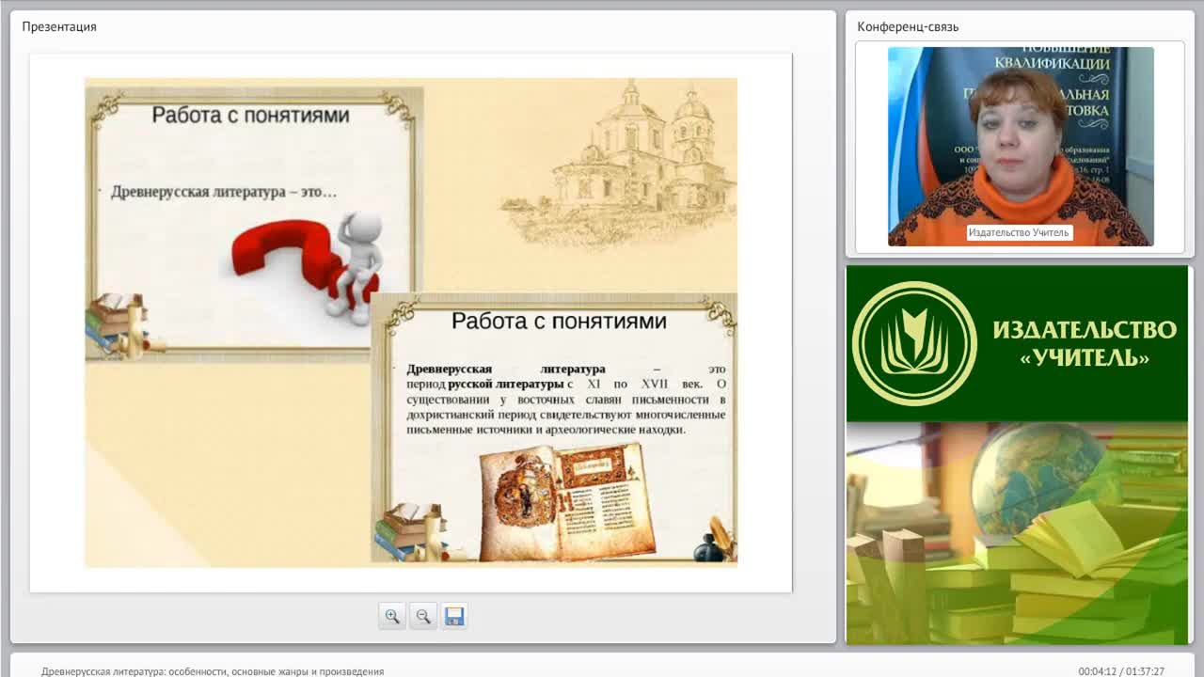
Task: Click the presenter webcam video
Action: pos(1021,147)
